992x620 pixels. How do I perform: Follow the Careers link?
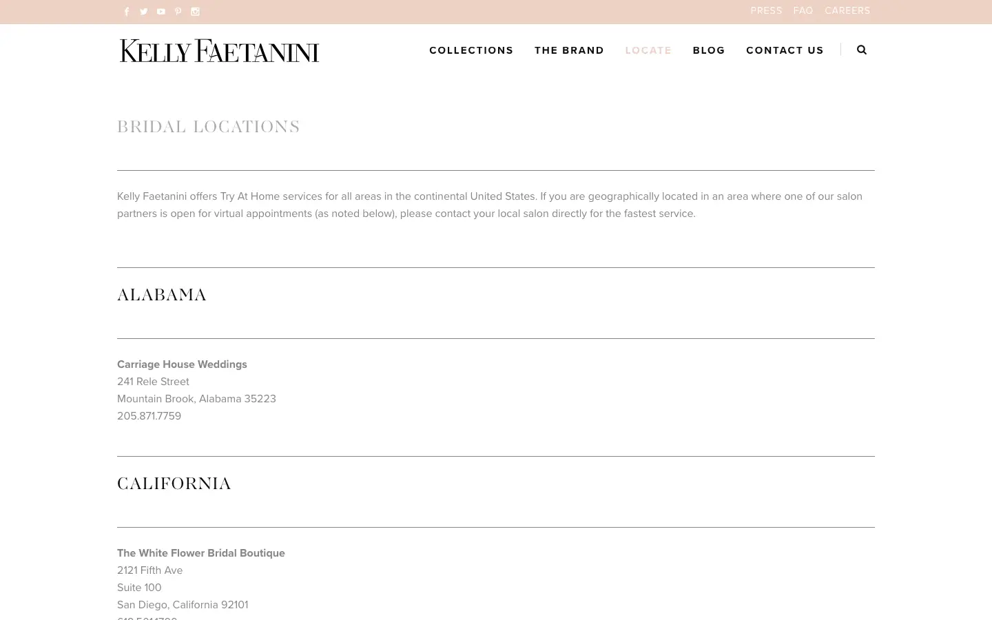tap(847, 11)
